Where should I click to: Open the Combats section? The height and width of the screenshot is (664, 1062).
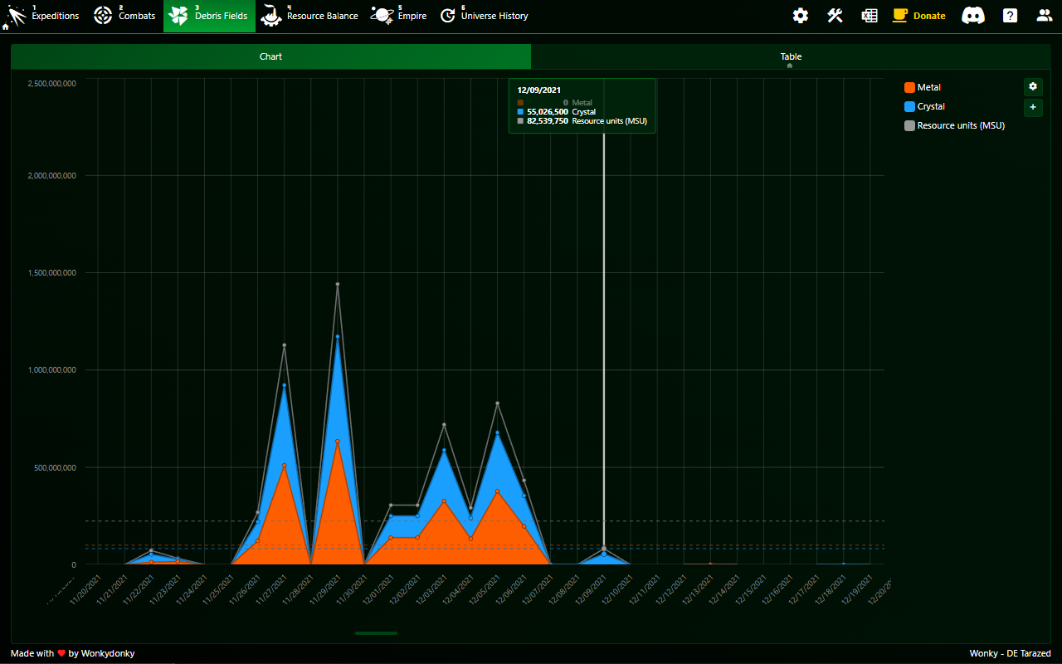(x=125, y=16)
